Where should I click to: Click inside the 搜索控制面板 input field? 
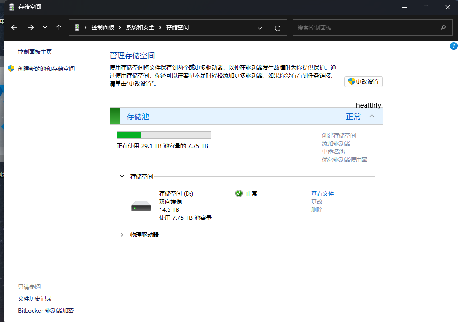click(x=364, y=28)
